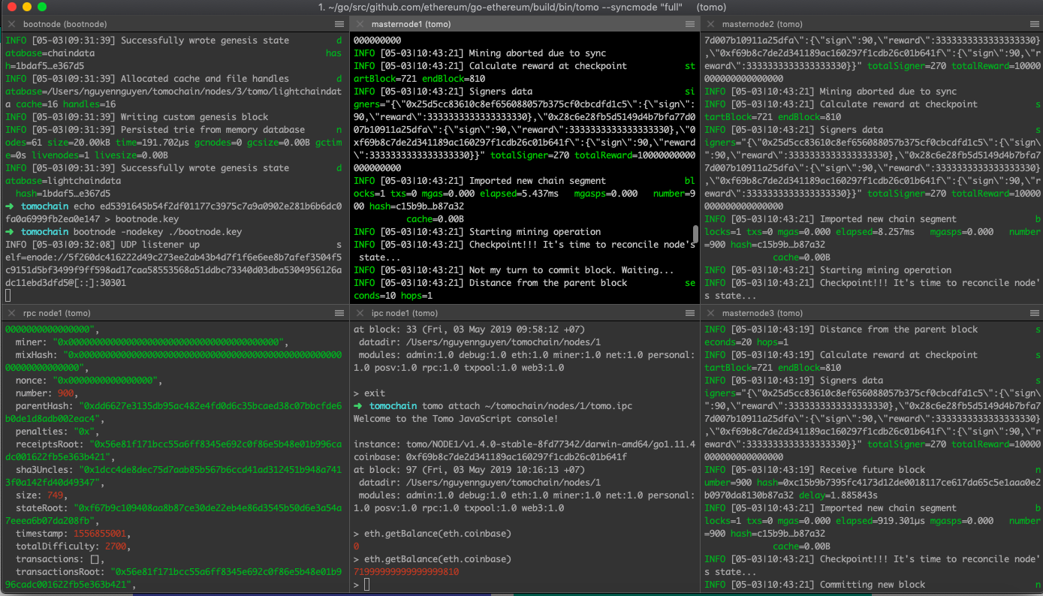
Task: Click the 'coinbase: 0xf69b8c7de2d...' line
Action: point(490,457)
